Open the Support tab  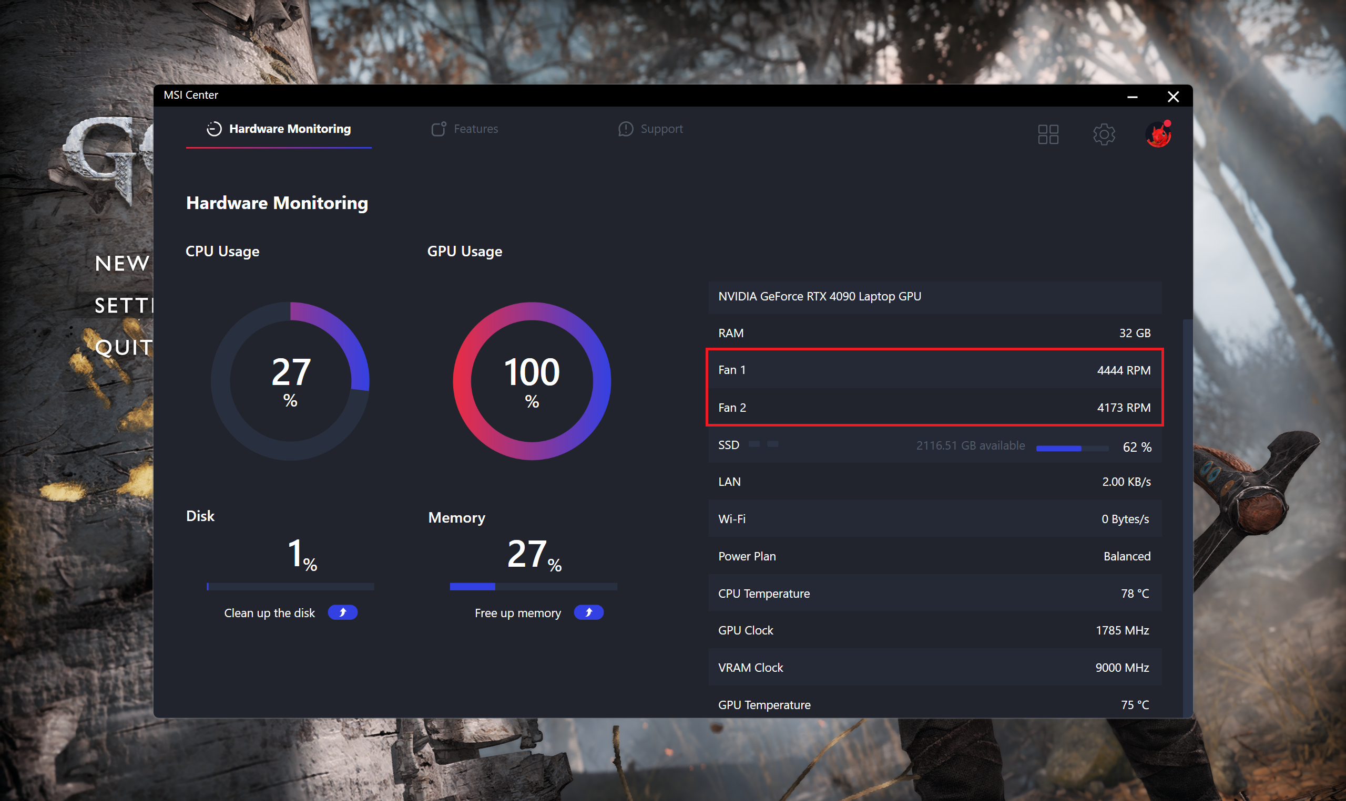tap(651, 129)
